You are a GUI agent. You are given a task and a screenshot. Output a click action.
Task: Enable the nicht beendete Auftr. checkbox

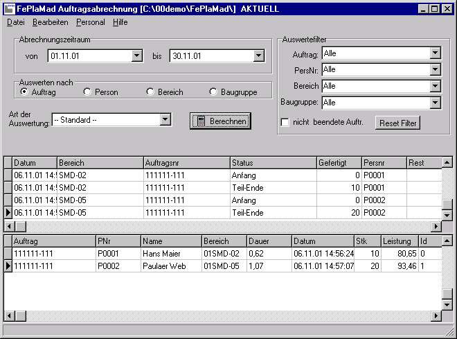click(285, 123)
